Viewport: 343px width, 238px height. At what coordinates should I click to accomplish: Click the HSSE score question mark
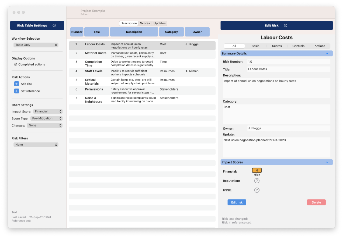(257, 190)
